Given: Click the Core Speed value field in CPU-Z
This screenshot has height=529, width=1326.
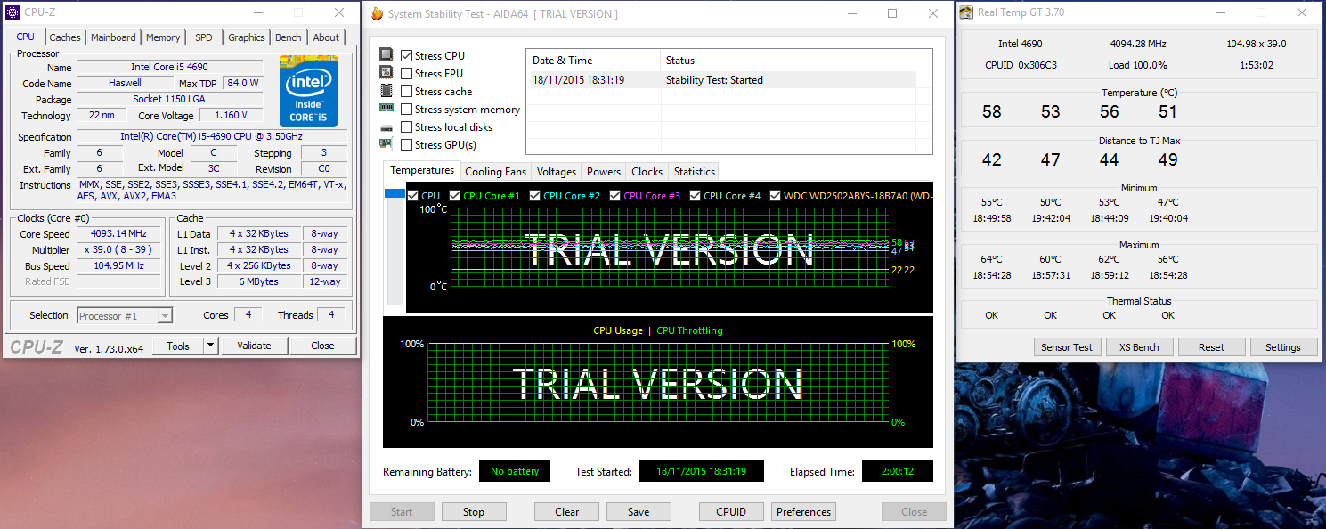Looking at the screenshot, I should [119, 233].
